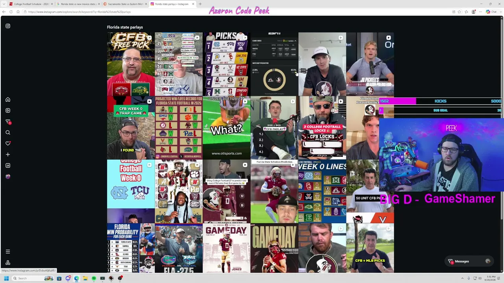Close the florida state parlays Instagram tab
The height and width of the screenshot is (283, 504).
(x=193, y=4)
